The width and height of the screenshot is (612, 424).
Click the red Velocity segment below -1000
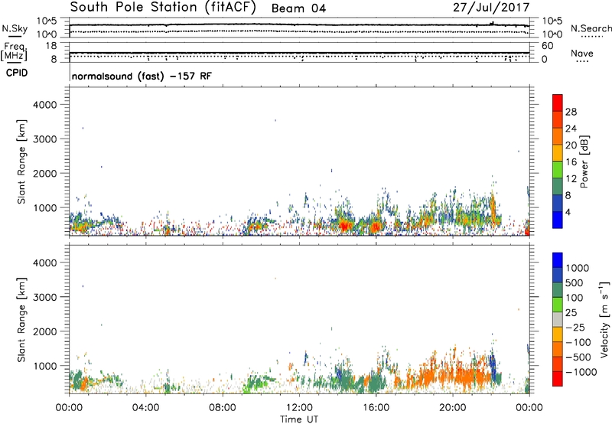click(558, 379)
